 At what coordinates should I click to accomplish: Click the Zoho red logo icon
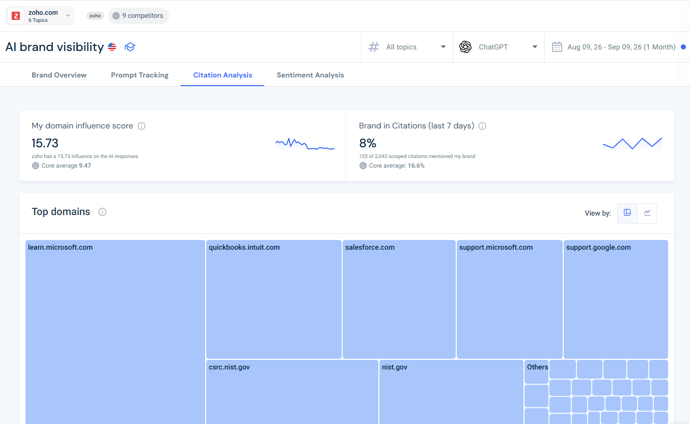(x=16, y=16)
